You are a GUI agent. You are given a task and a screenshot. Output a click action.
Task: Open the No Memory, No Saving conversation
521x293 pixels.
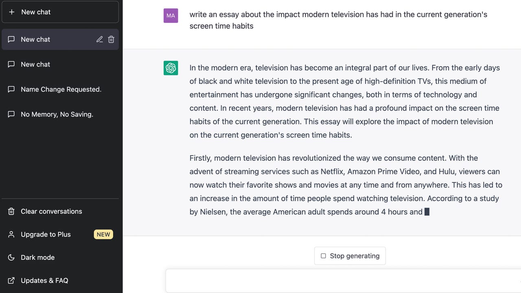click(x=60, y=114)
